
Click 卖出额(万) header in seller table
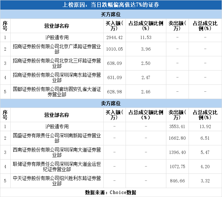tap(177, 115)
